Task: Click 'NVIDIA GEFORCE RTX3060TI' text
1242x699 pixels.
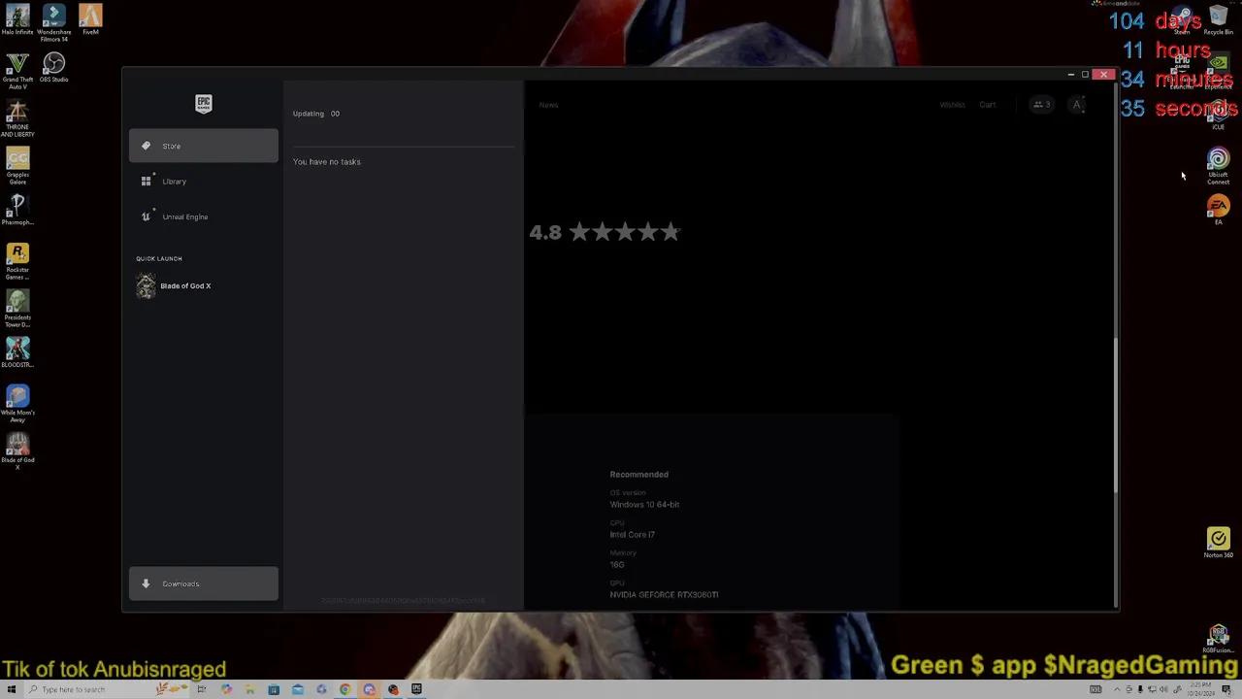Action: click(x=664, y=594)
